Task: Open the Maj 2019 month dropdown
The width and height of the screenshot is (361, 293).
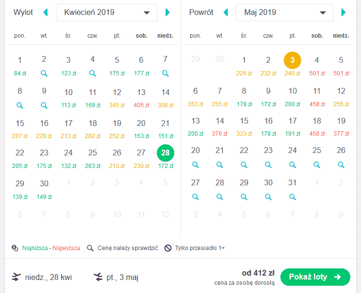Action: 285,13
